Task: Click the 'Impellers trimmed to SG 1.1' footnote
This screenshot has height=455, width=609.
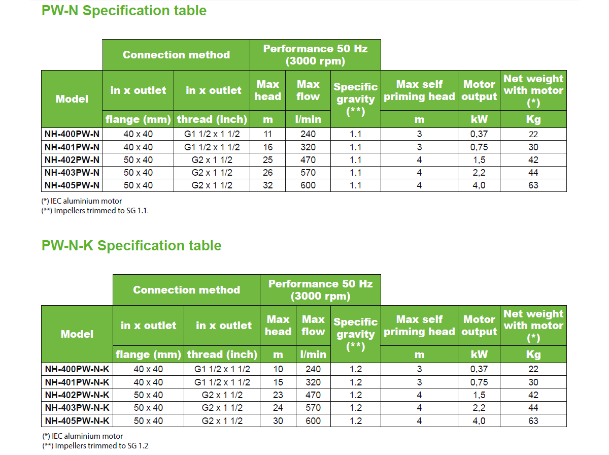Action: pyautogui.click(x=95, y=211)
